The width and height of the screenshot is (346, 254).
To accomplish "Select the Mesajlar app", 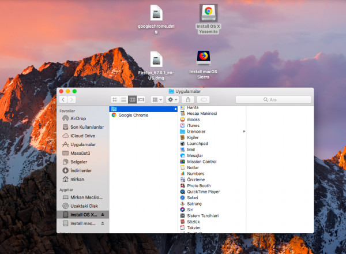I will tap(213, 155).
